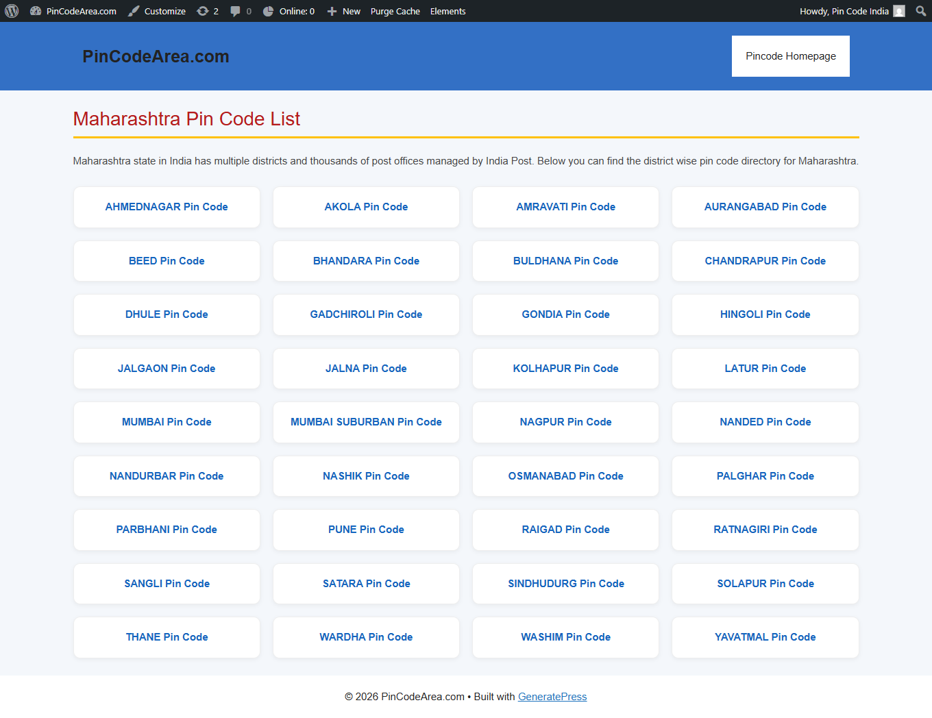Open the WordPress logo menu
Viewport: 932px width, 718px height.
[x=12, y=11]
